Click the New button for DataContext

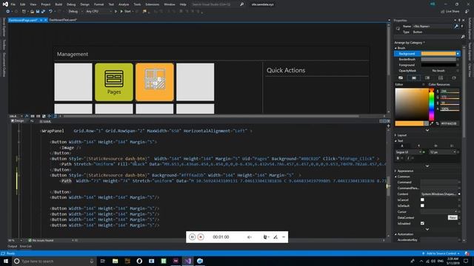[453, 217]
